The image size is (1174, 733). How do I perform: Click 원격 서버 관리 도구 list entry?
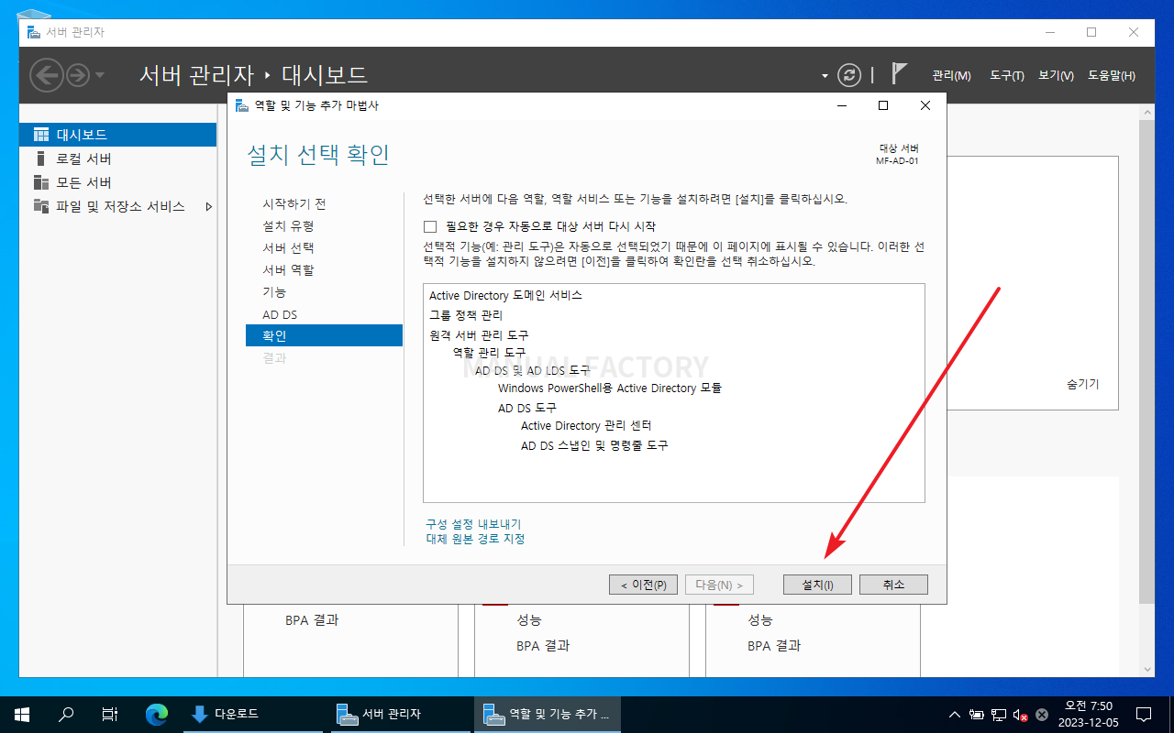coord(479,334)
